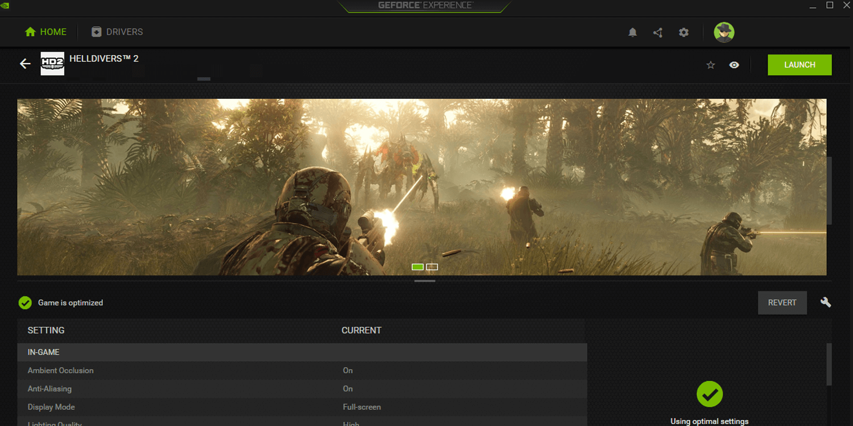Open the user profile avatar
This screenshot has width=853, height=426.
click(724, 32)
